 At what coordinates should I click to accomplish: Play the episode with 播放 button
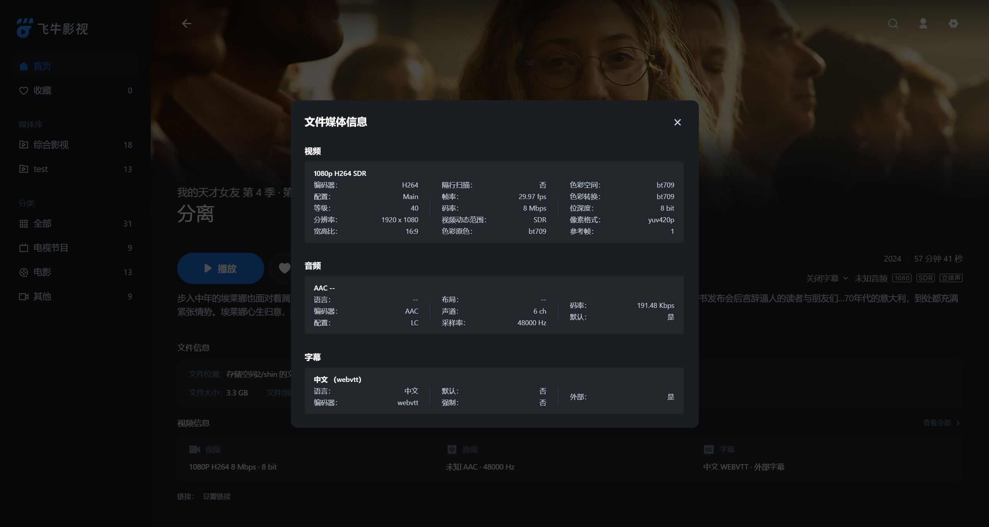pos(221,268)
